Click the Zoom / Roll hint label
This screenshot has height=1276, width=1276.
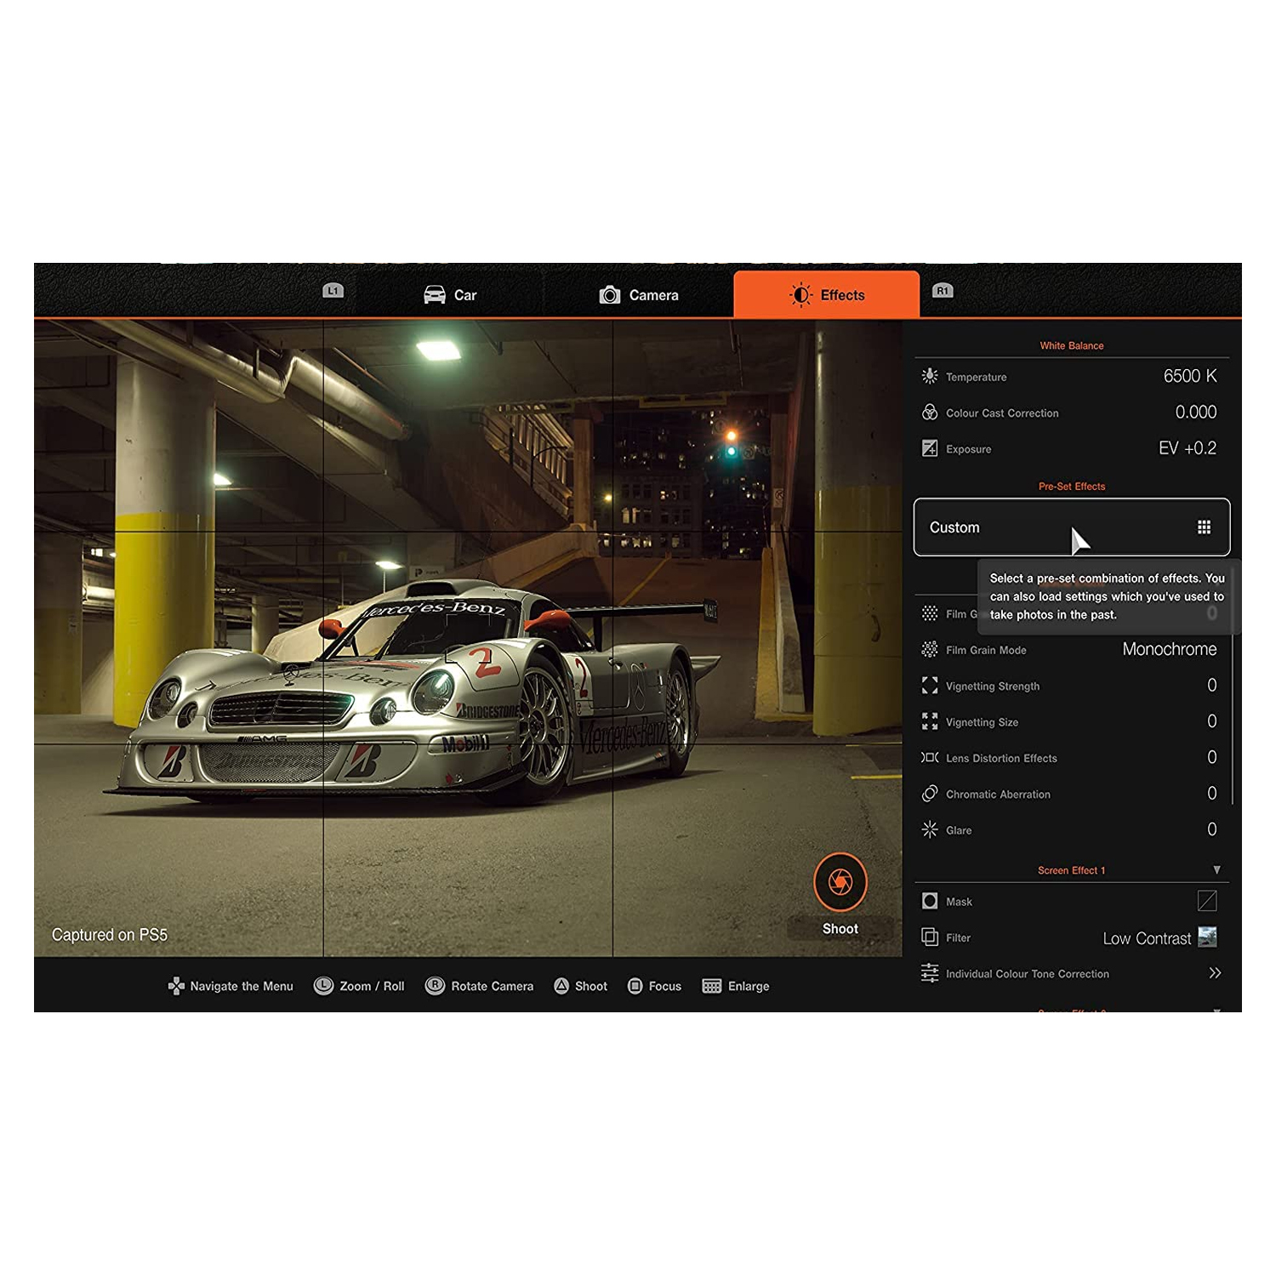[372, 986]
